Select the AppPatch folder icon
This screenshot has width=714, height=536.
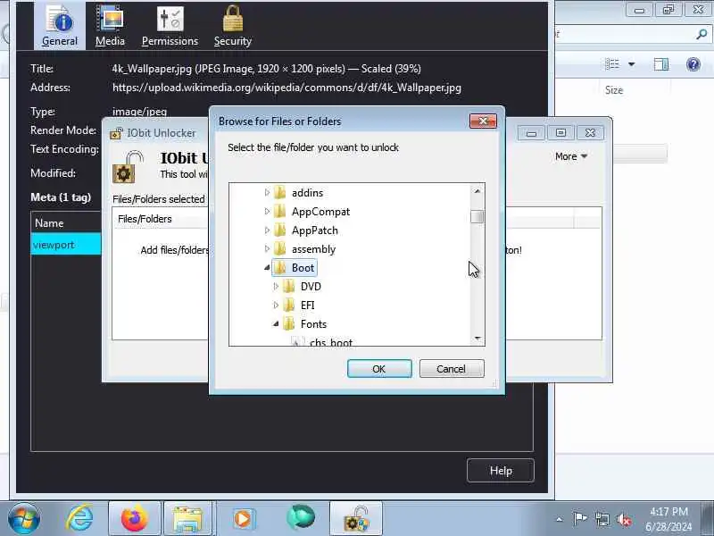280,230
